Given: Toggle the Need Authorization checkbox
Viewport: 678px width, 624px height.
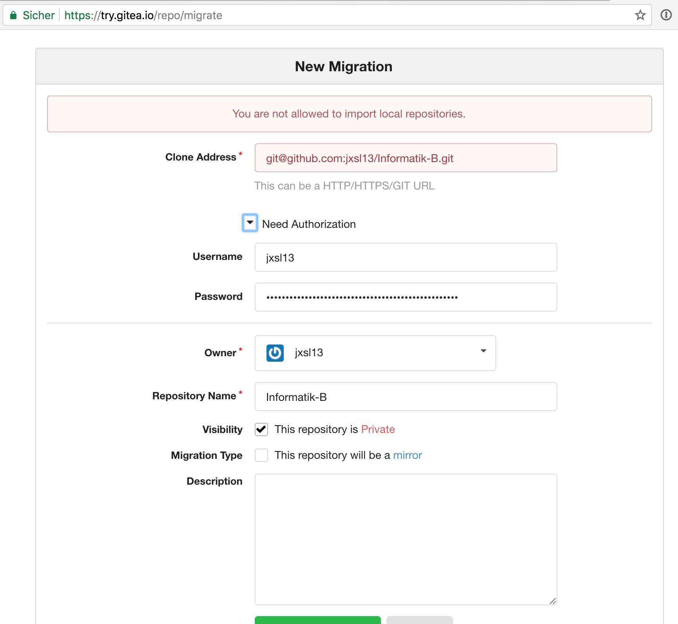Looking at the screenshot, I should (x=250, y=223).
